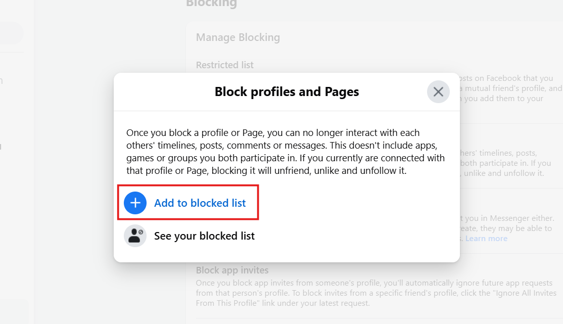Click the dialog's horizontal divider below the title

tap(287, 111)
